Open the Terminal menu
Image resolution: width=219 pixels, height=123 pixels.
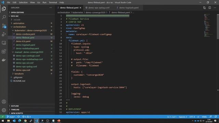53,2
